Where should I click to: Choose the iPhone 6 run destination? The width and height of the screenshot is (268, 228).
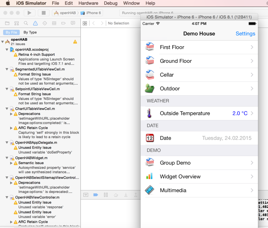point(91,13)
